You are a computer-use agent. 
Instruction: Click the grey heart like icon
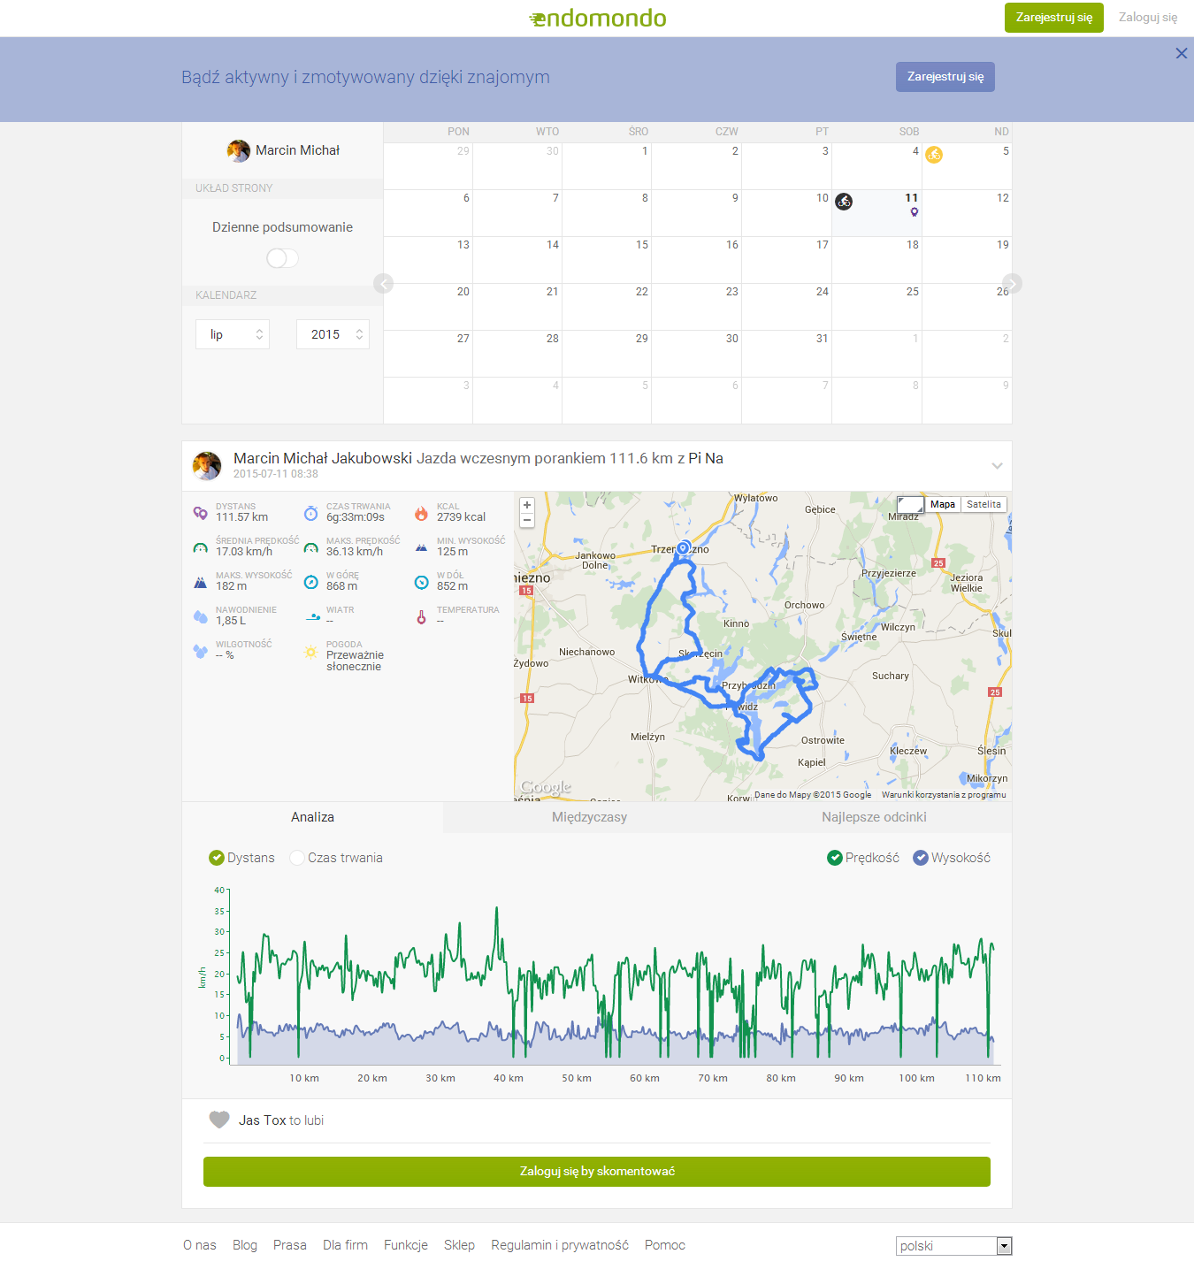219,1120
